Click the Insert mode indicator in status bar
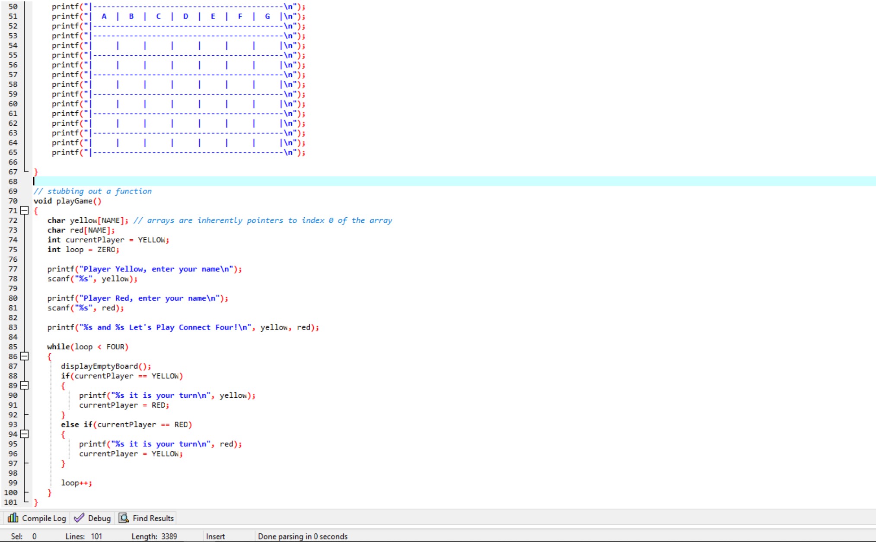The height and width of the screenshot is (542, 876). click(x=215, y=536)
